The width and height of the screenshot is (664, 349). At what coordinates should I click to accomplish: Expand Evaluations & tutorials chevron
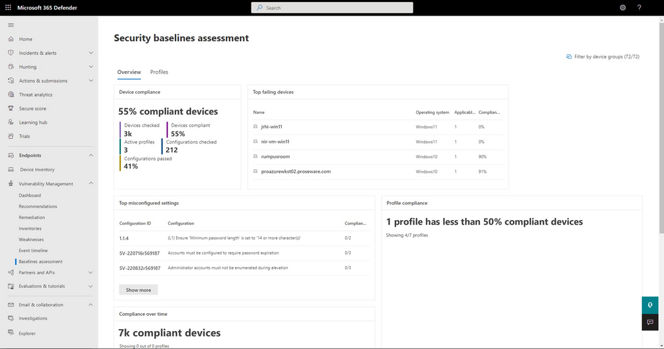90,287
